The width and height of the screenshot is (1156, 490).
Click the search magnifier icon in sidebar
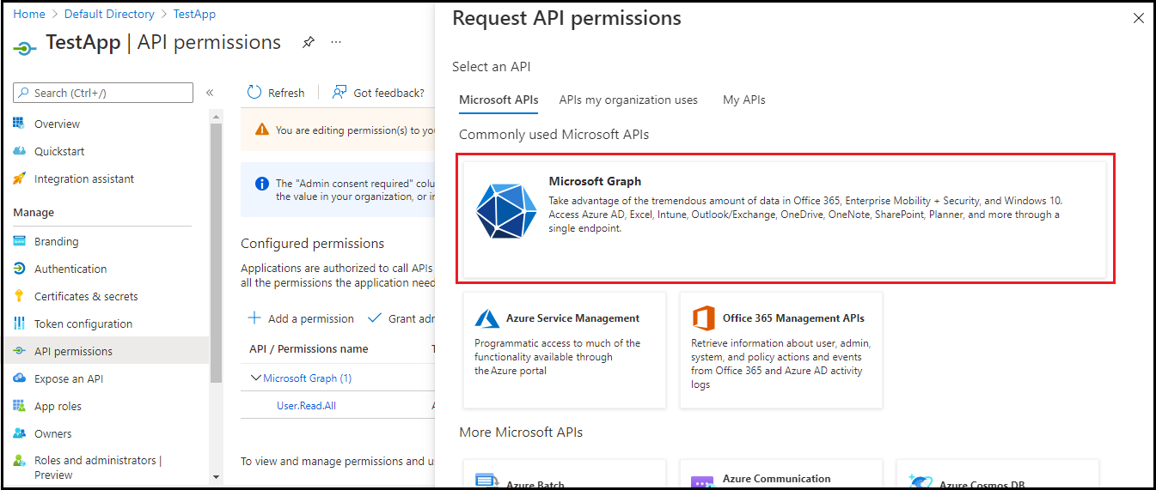point(24,93)
